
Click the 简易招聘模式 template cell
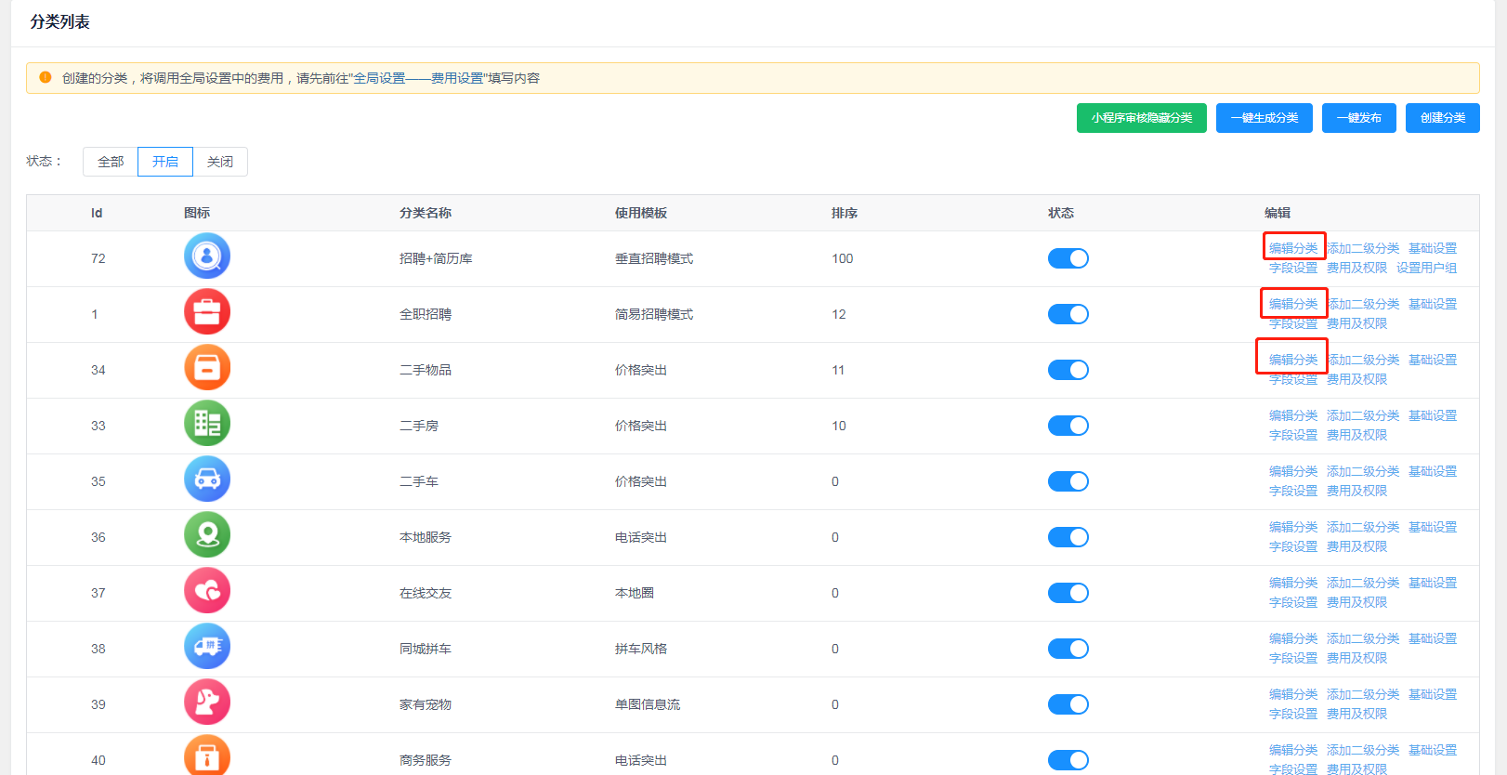[654, 314]
